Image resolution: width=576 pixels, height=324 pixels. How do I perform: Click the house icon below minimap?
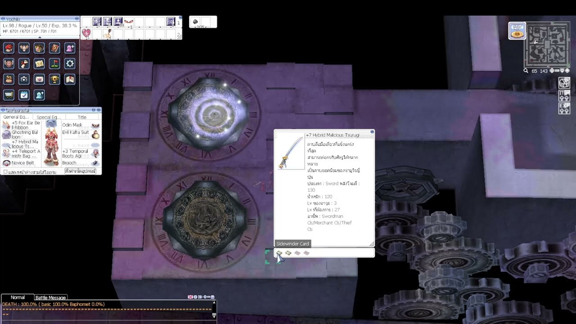564,83
